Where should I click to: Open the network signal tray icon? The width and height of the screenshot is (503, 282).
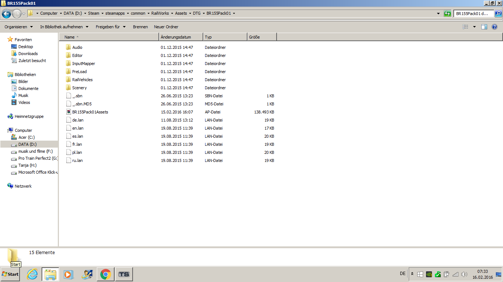tap(455, 274)
